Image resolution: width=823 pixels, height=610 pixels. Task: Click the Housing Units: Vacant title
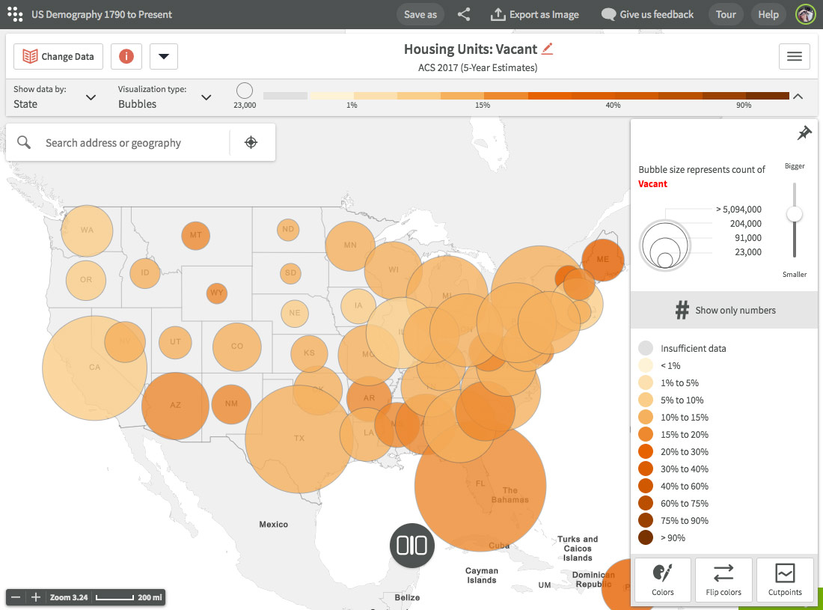[471, 49]
